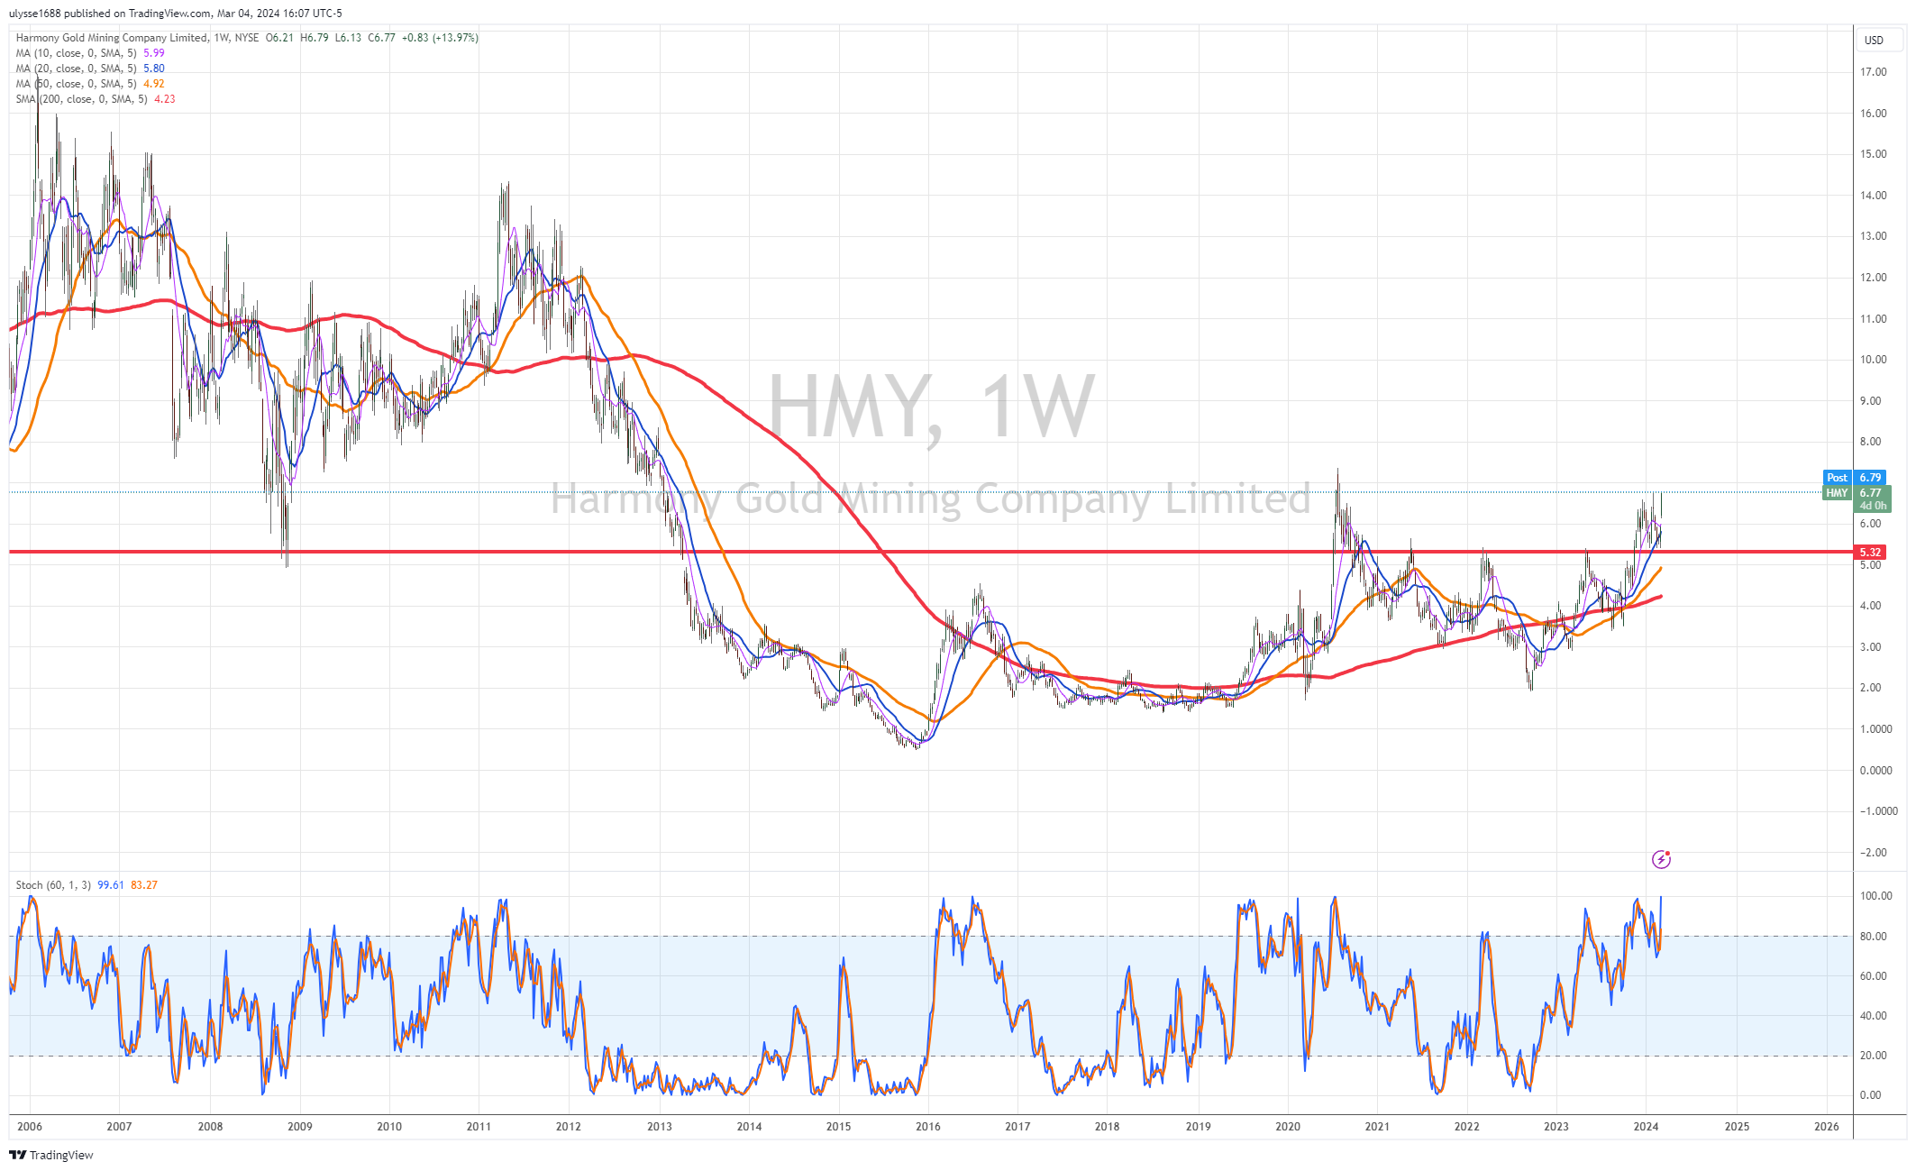Click the MA 10 value 5.99 in purple
This screenshot has width=1916, height=1171.
(x=154, y=53)
